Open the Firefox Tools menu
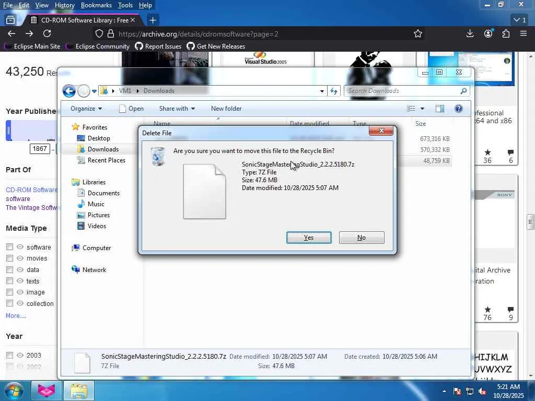Image resolution: width=535 pixels, height=401 pixels. pos(125,5)
